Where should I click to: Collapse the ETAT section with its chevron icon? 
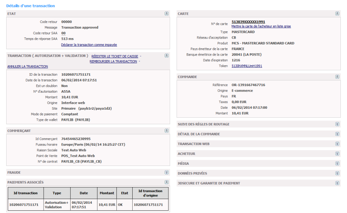pos(167,14)
